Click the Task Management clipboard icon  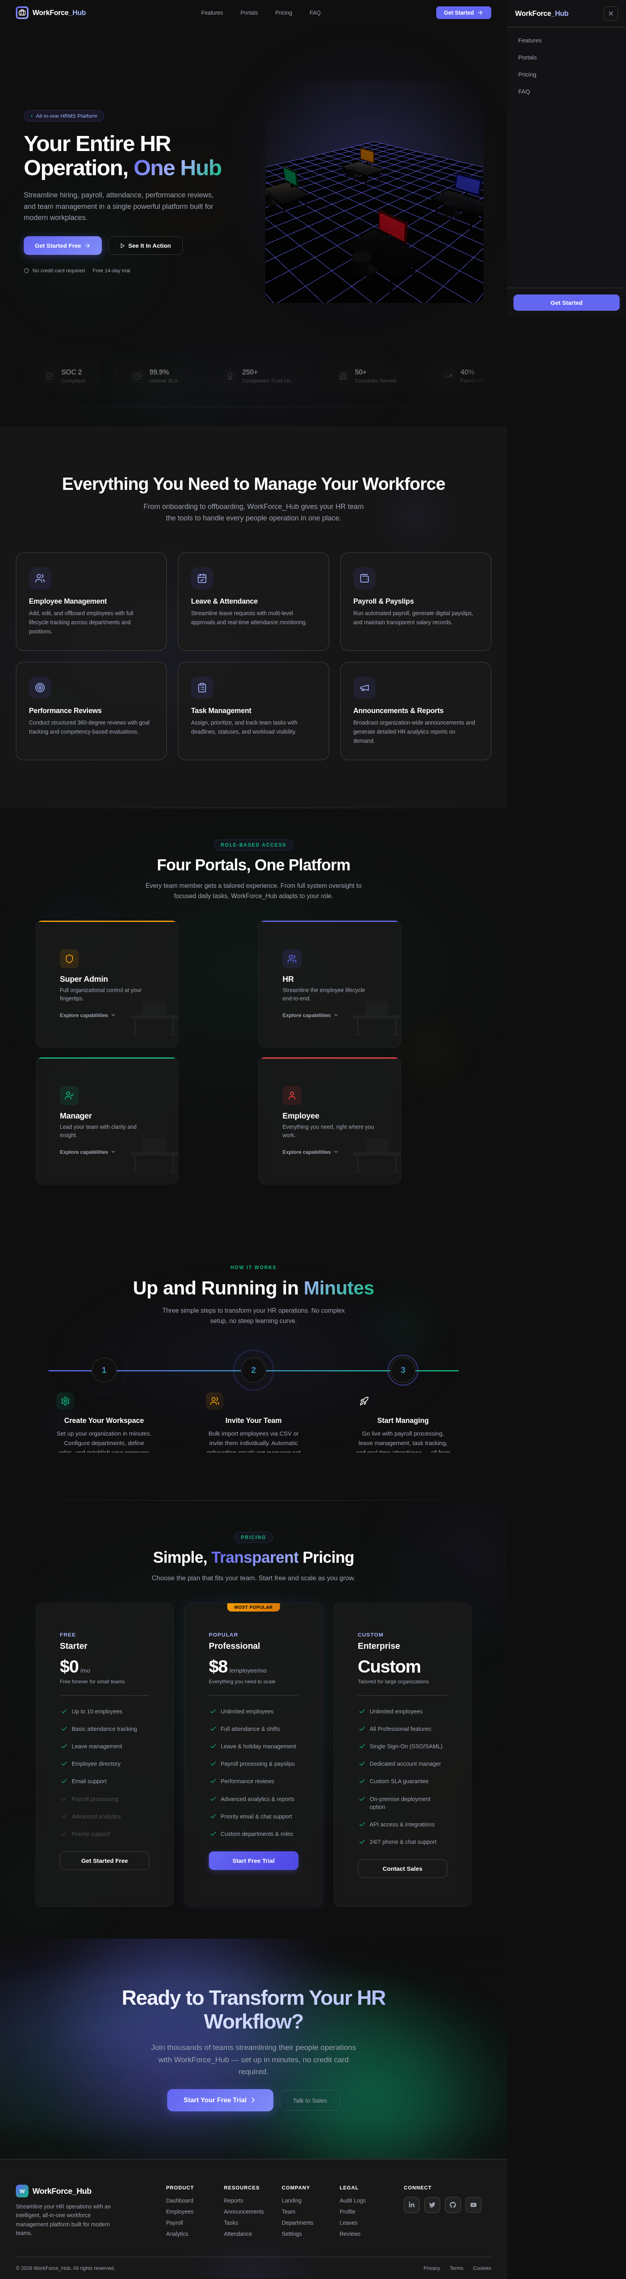(202, 687)
